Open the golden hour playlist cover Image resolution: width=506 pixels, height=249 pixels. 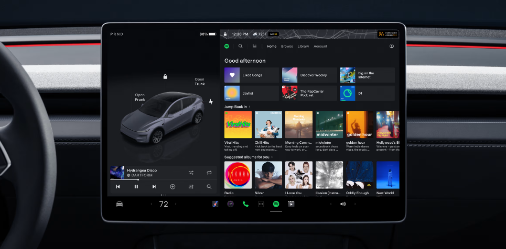tap(360, 124)
